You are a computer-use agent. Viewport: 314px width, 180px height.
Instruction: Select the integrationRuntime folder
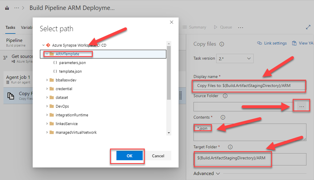[x=72, y=115]
